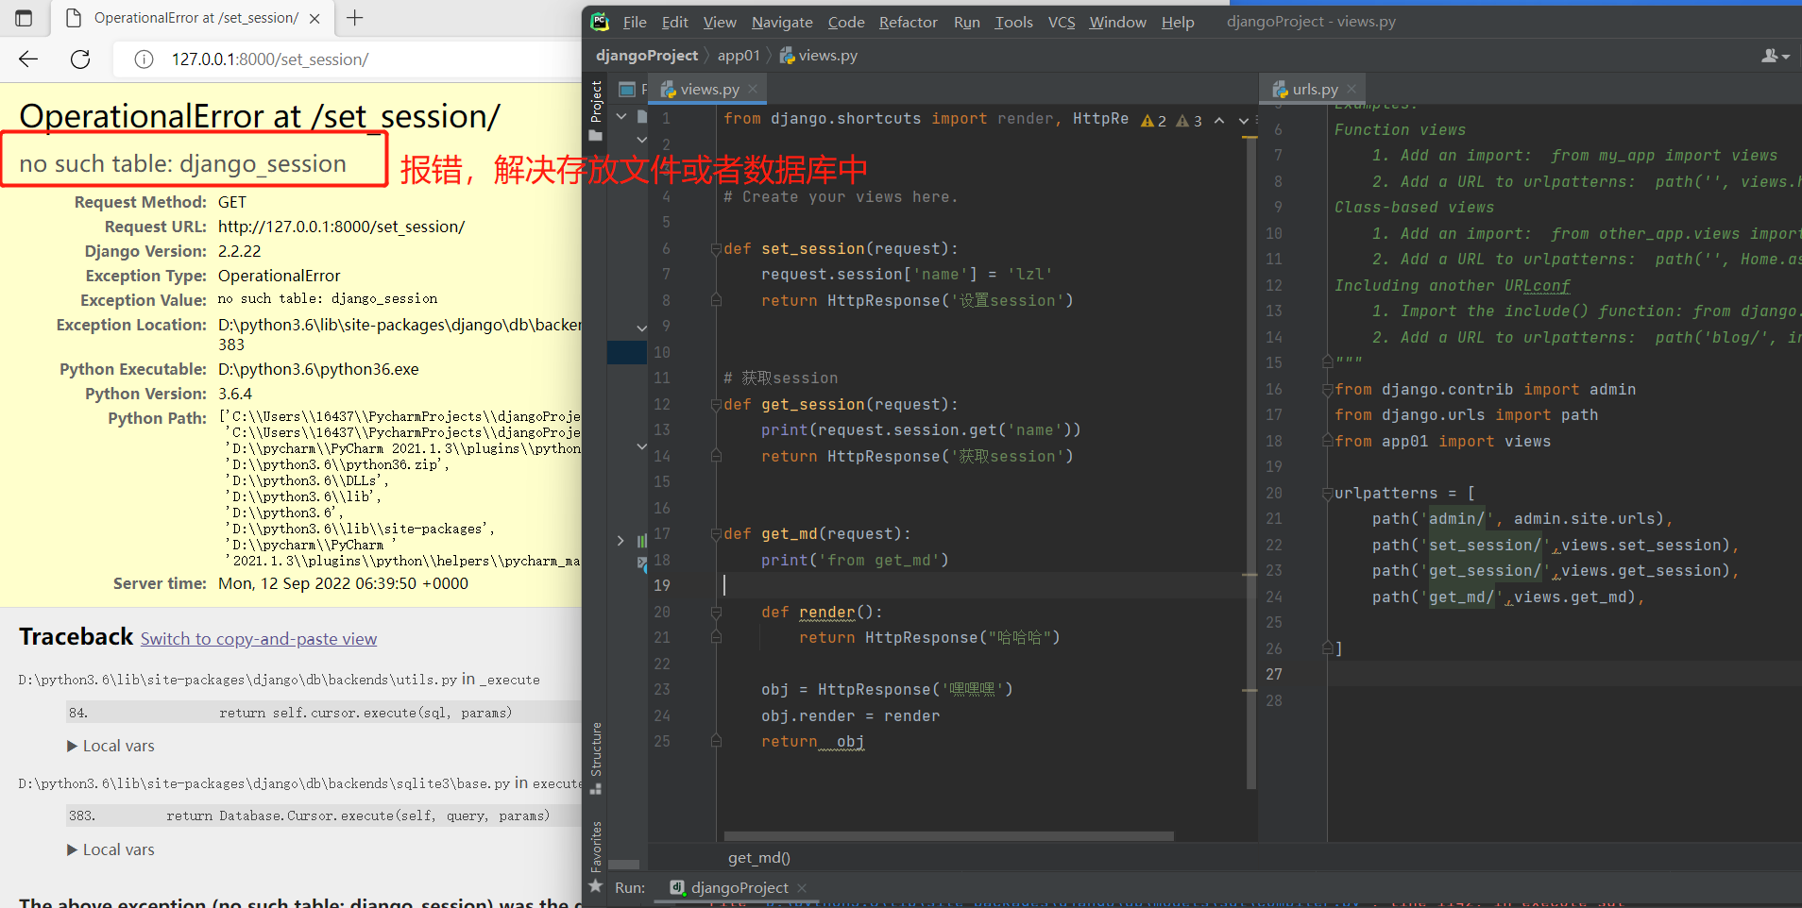Image resolution: width=1802 pixels, height=908 pixels.
Task: Collapse project tree node beside line 2
Action: [642, 140]
